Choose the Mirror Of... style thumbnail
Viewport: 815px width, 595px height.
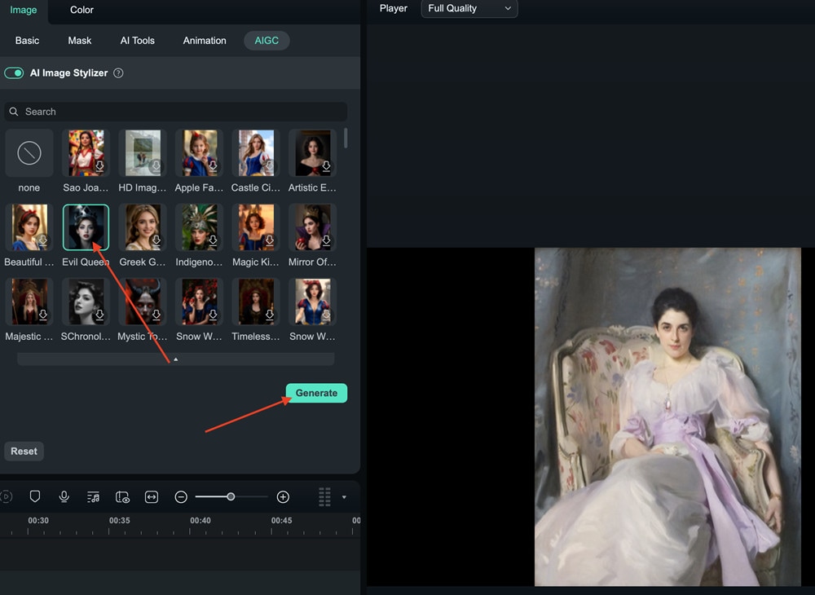312,227
